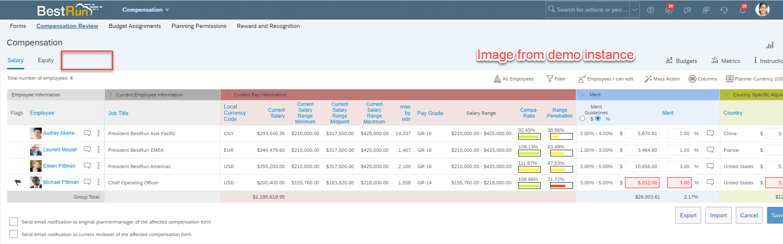This screenshot has width=783, height=244.
Task: Open Budget Assignments
Action: pyautogui.click(x=135, y=26)
